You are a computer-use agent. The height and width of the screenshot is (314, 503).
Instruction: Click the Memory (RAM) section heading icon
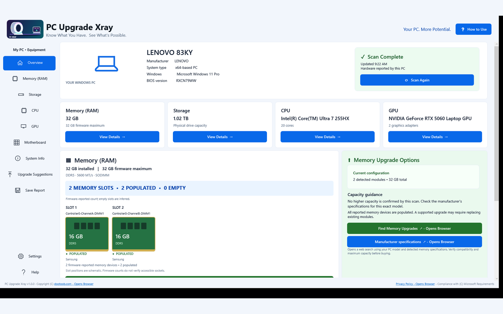tap(69, 160)
